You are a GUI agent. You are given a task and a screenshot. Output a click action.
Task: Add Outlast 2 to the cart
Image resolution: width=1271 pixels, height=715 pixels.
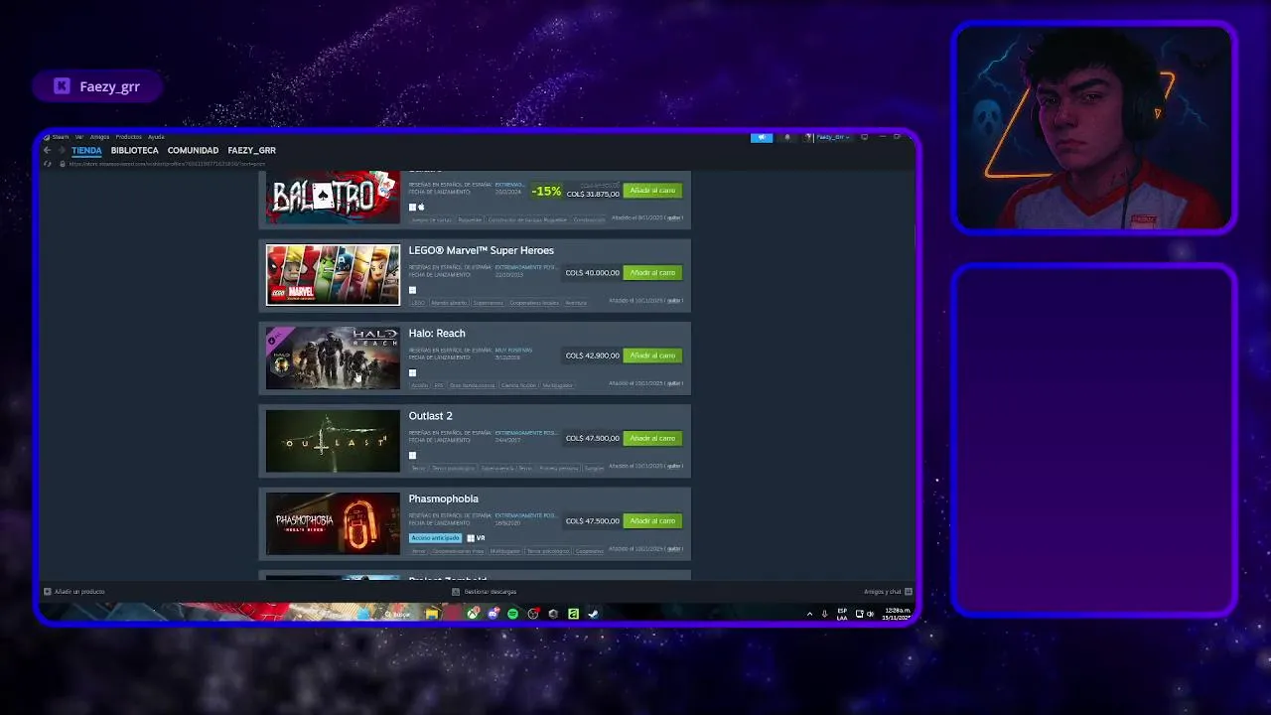click(652, 438)
